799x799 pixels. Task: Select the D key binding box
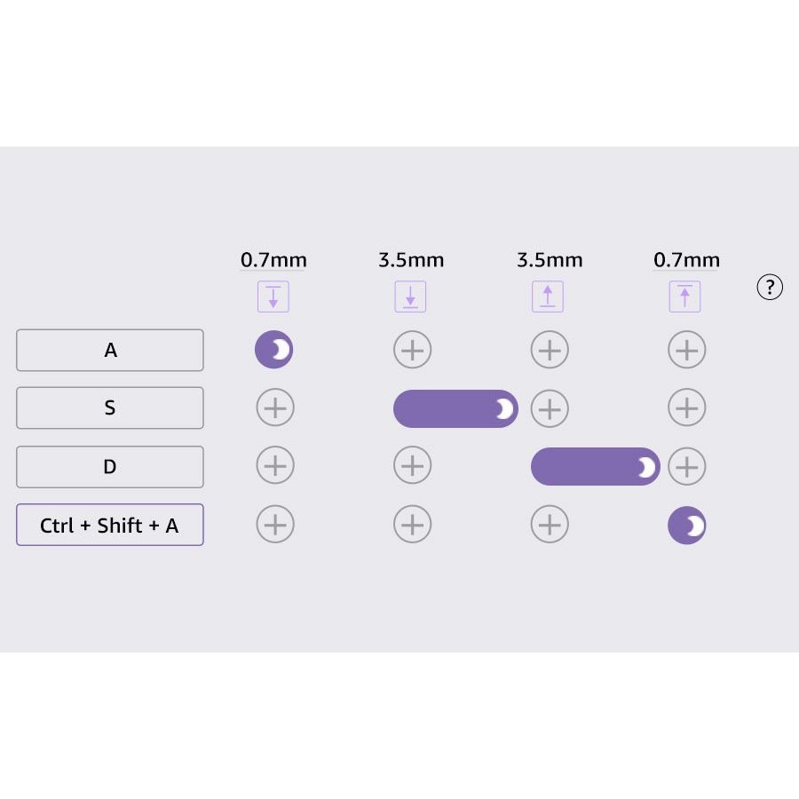pos(110,467)
